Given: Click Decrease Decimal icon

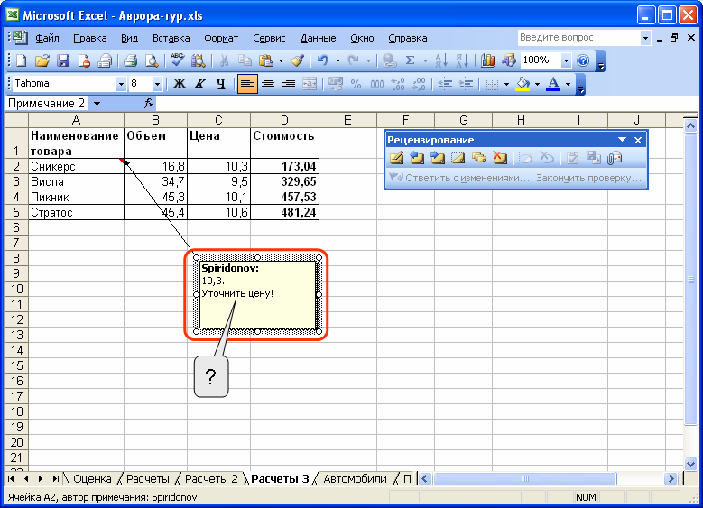Looking at the screenshot, I should pyautogui.click(x=419, y=84).
